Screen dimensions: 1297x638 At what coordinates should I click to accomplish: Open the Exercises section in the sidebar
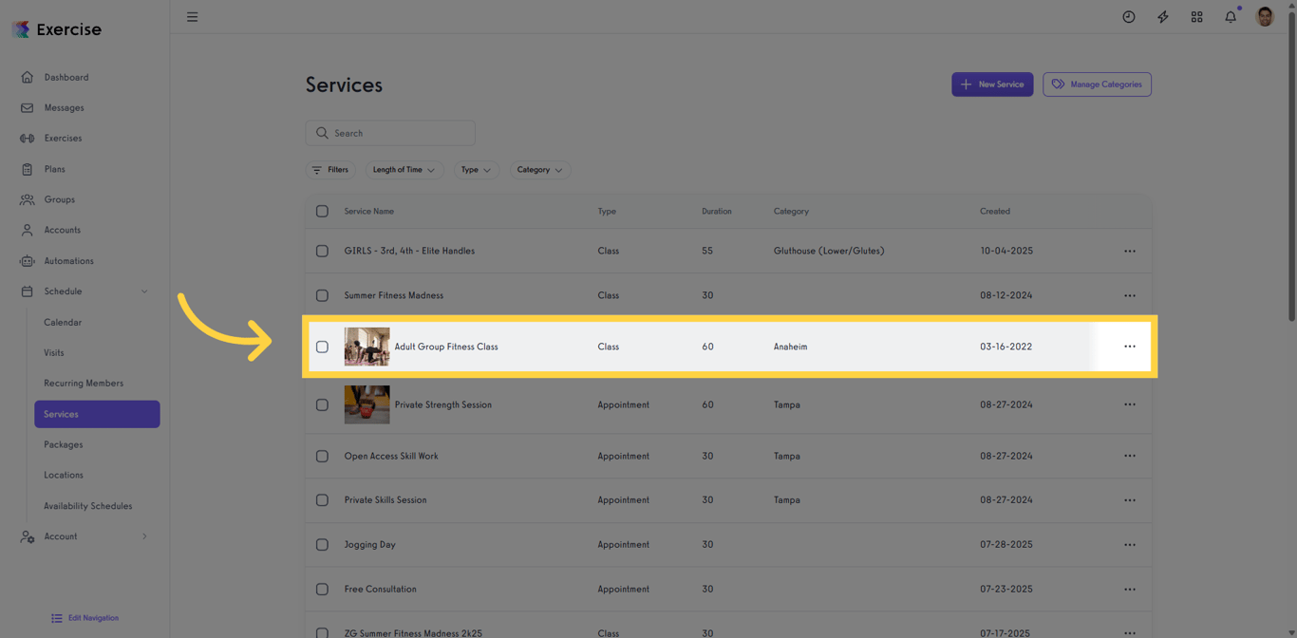click(63, 138)
